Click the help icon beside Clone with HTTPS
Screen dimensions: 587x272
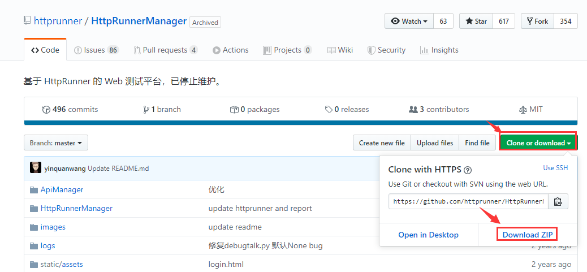[468, 170]
